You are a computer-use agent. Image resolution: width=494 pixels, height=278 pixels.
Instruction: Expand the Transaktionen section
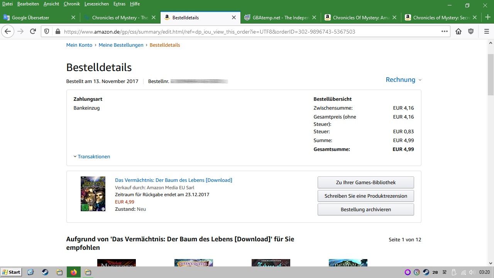[92, 156]
